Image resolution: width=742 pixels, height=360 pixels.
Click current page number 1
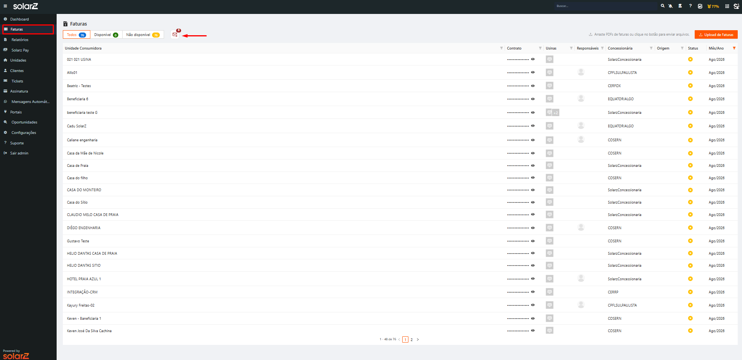point(405,339)
